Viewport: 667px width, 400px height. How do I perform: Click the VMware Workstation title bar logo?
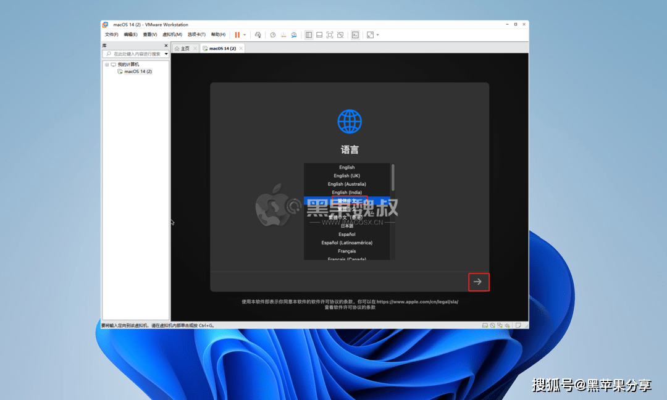106,25
